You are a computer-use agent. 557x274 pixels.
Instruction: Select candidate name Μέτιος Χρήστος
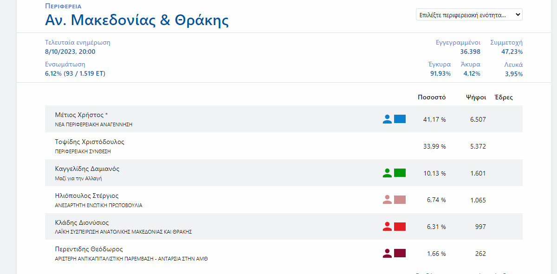[x=81, y=115]
